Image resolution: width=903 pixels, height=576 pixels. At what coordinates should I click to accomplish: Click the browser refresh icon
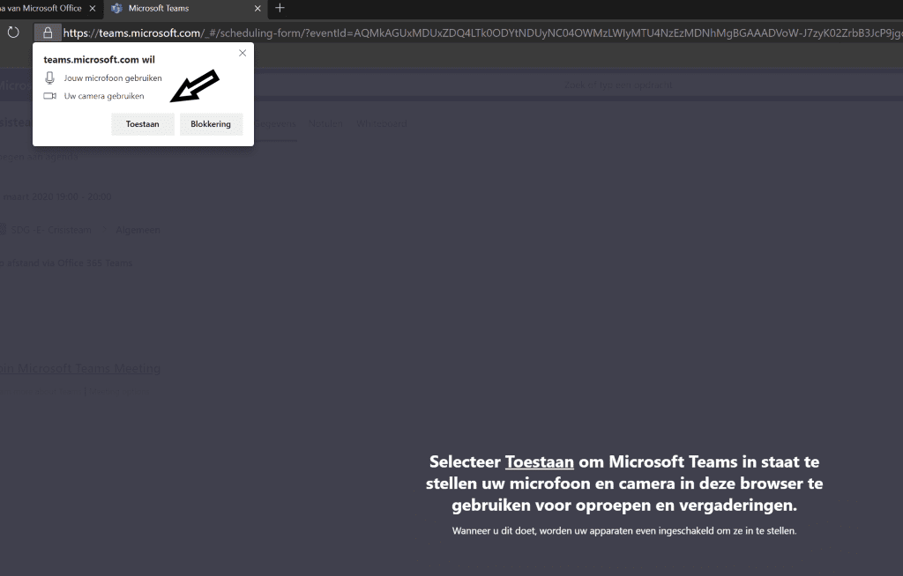13,33
